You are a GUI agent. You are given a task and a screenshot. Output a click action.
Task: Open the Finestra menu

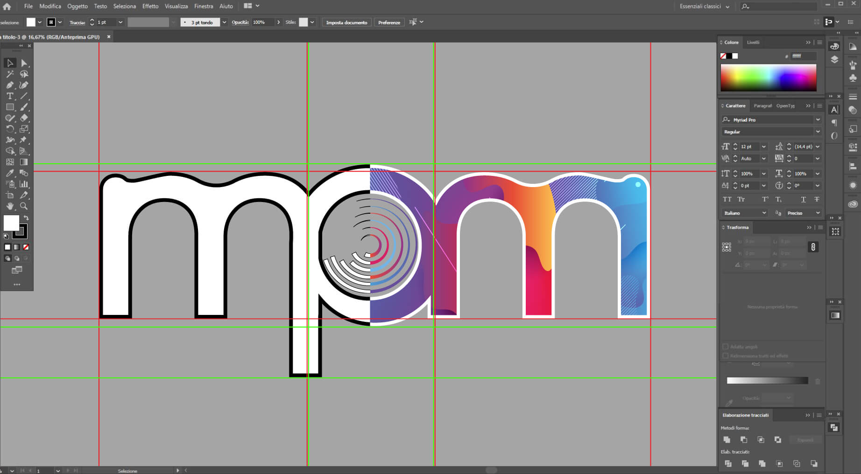[x=204, y=6]
